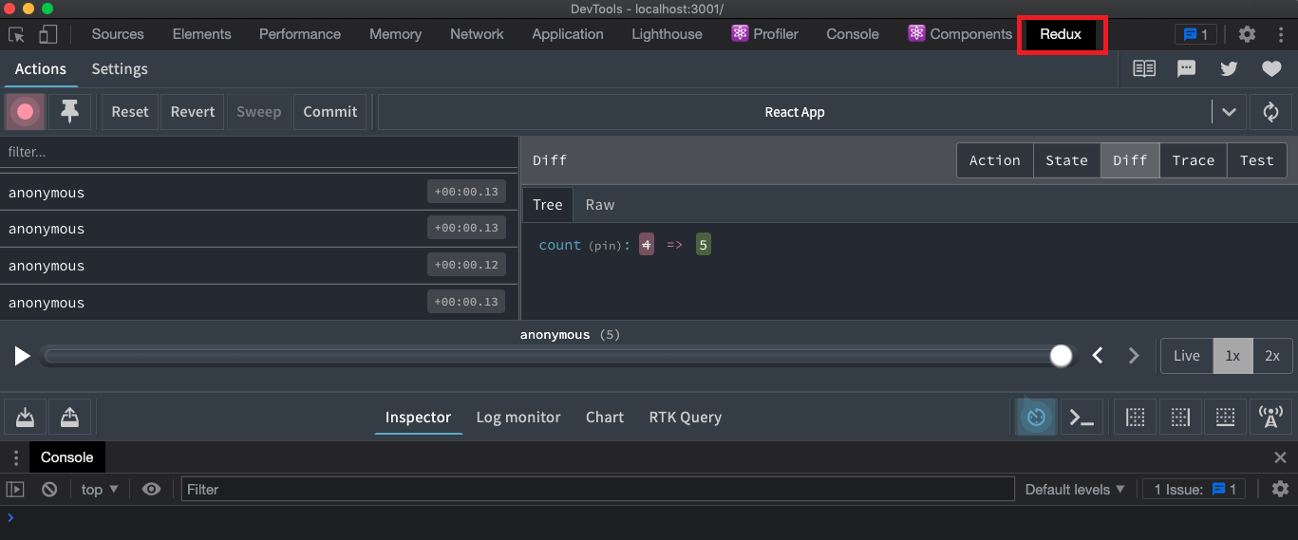Click the heart support icon
The height and width of the screenshot is (540, 1298).
click(1271, 69)
